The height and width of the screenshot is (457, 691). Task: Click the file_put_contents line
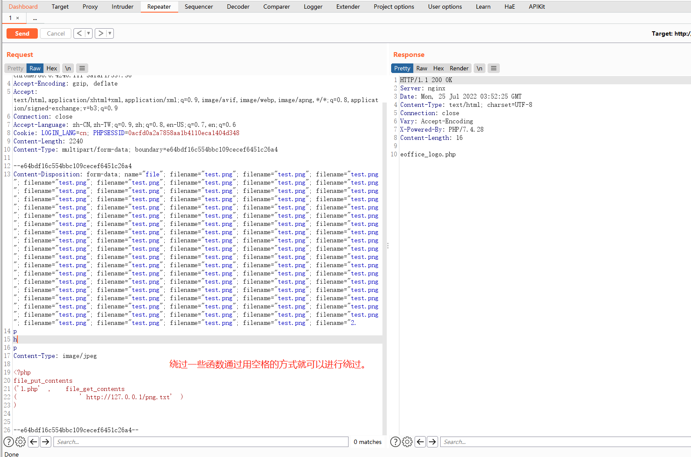43,381
